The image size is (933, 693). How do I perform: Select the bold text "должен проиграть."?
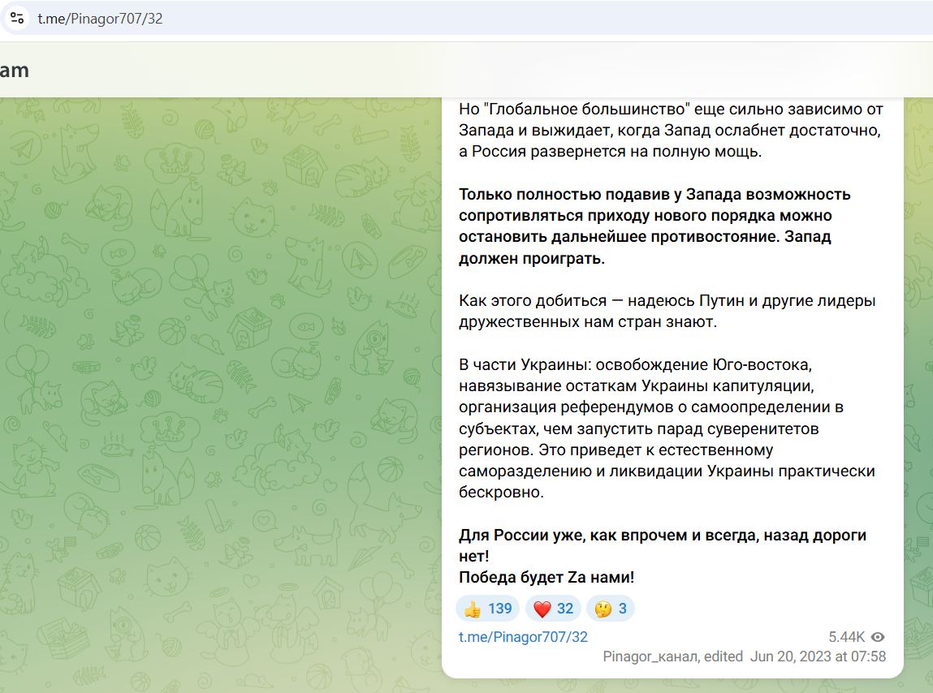click(x=531, y=259)
